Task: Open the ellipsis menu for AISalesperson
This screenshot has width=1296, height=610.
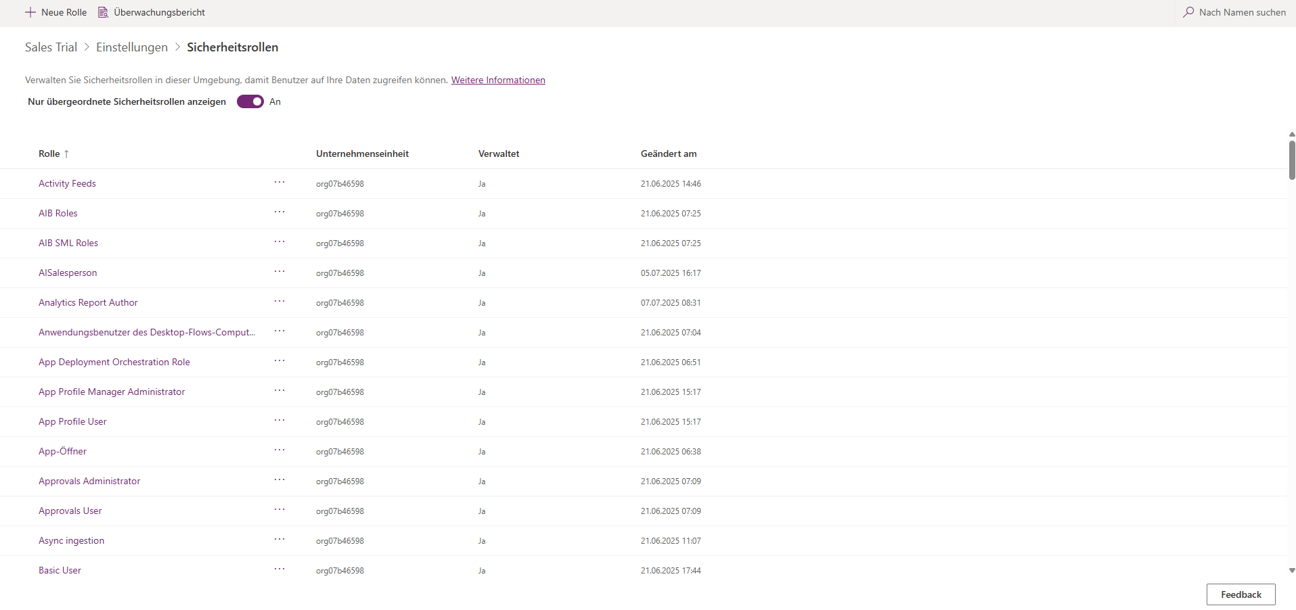Action: (280, 272)
